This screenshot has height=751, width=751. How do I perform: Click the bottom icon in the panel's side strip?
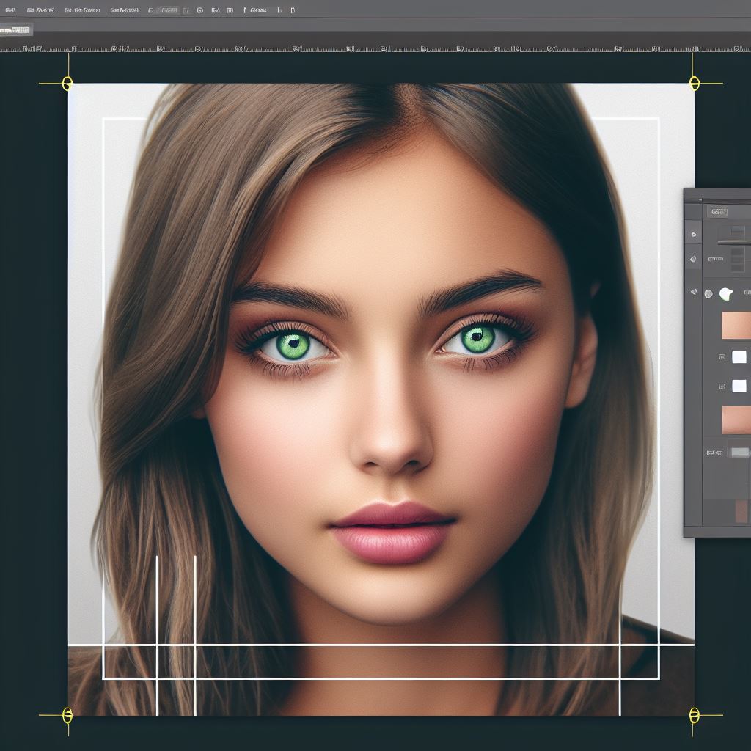point(694,292)
